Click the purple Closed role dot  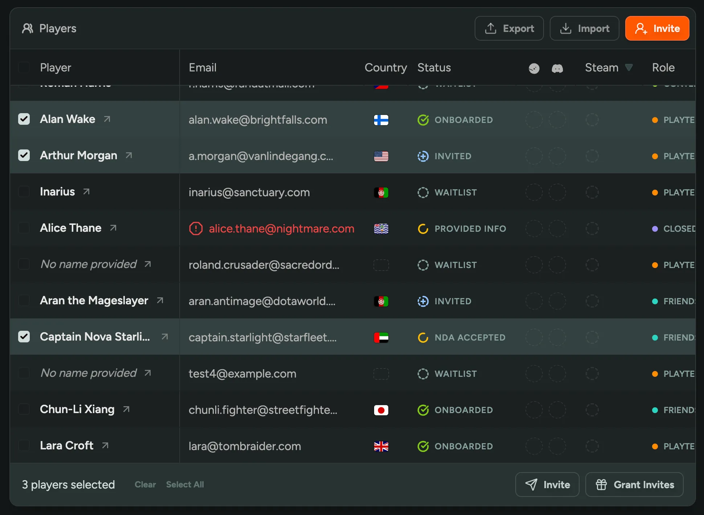(x=655, y=229)
